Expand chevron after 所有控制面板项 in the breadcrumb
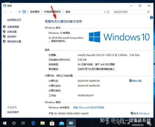This screenshot has height=127, width=155. 63,12
